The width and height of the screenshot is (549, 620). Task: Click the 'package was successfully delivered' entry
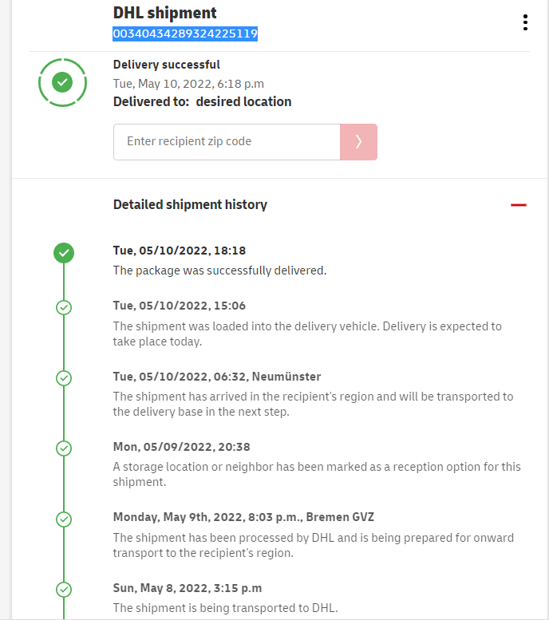click(219, 271)
